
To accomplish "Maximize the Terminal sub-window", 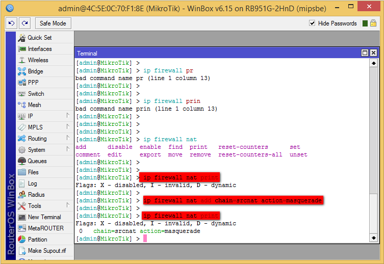I will pos(365,53).
